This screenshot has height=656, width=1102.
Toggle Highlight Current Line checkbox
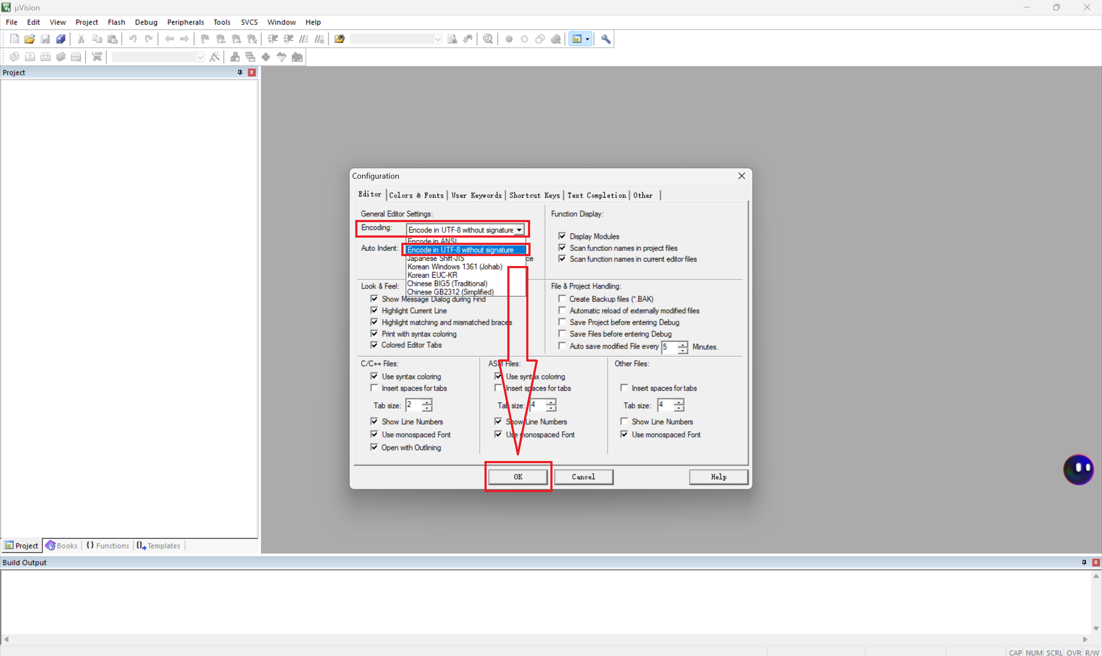click(374, 310)
